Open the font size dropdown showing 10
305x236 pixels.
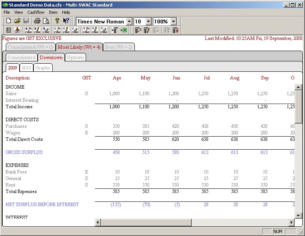pos(148,21)
